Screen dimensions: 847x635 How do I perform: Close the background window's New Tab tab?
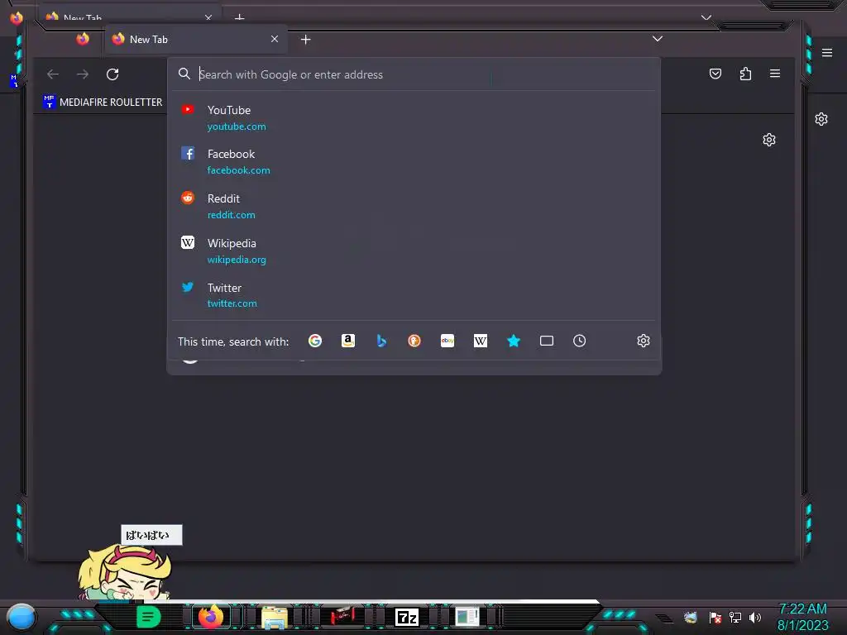click(208, 18)
